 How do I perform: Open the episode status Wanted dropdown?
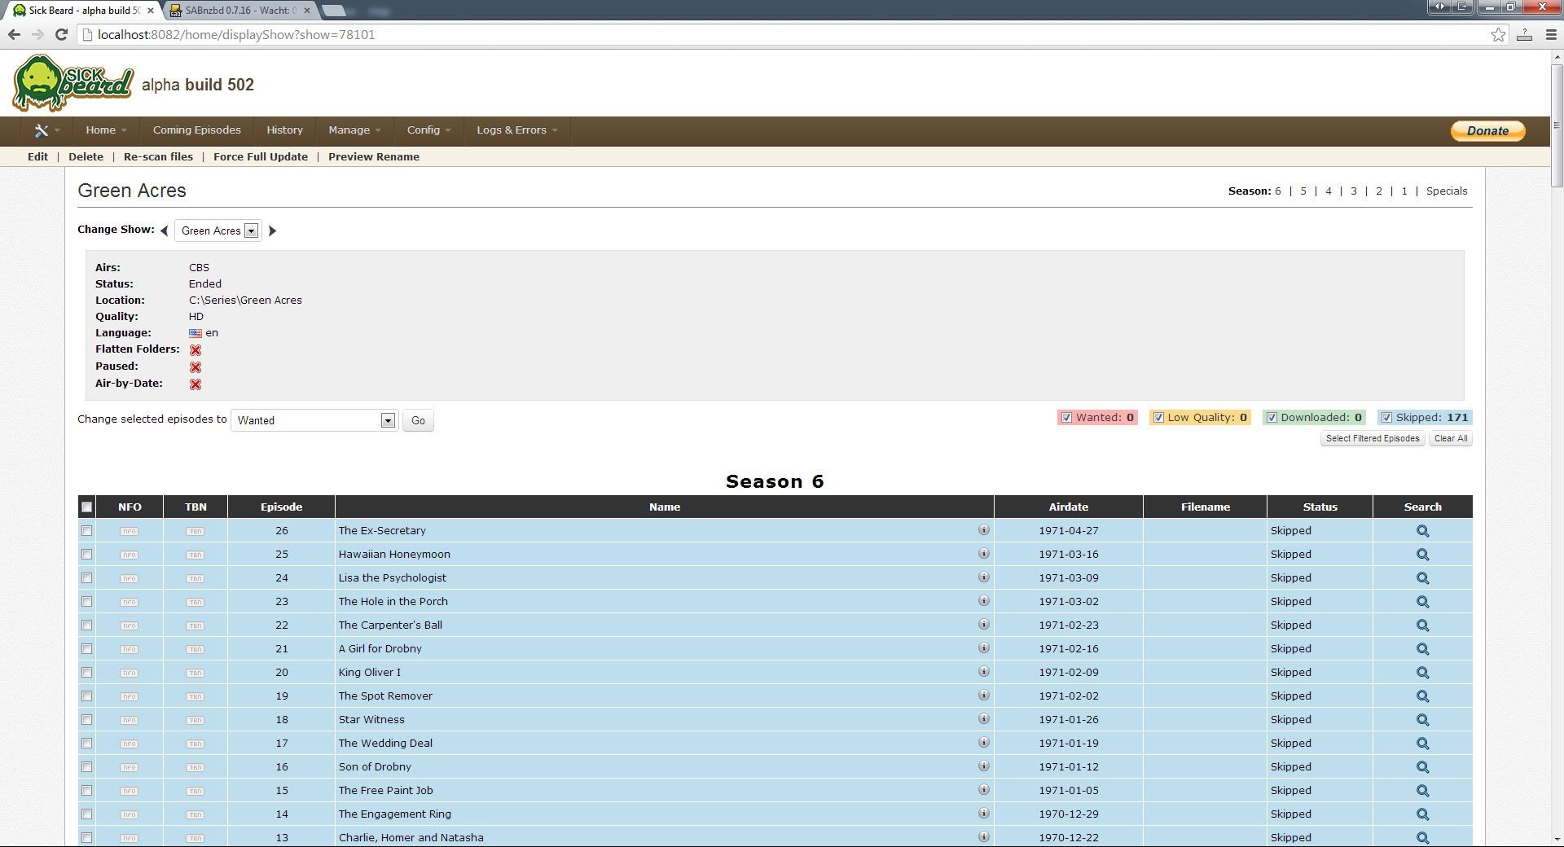pyautogui.click(x=314, y=420)
